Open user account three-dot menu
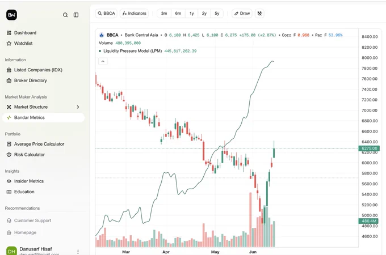 coord(78,252)
